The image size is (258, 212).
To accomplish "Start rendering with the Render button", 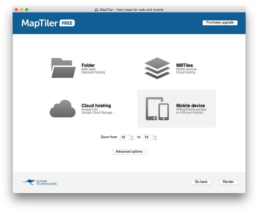I will click(x=228, y=182).
